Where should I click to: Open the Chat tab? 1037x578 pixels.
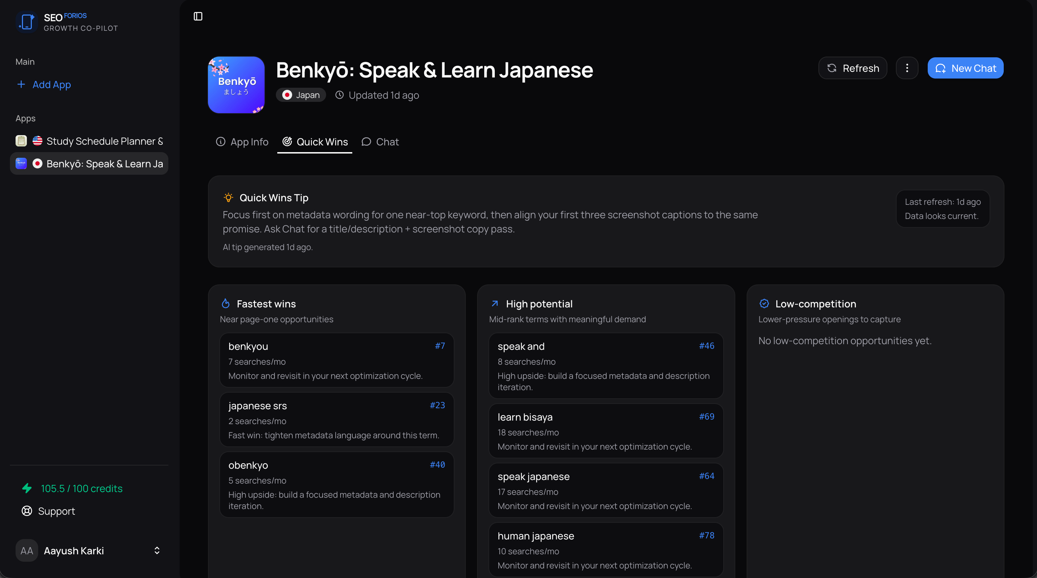coord(380,142)
